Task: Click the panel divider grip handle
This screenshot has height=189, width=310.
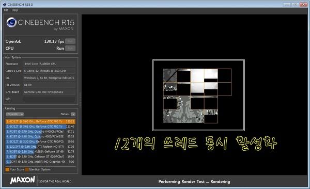Action: pyautogui.click(x=80, y=100)
